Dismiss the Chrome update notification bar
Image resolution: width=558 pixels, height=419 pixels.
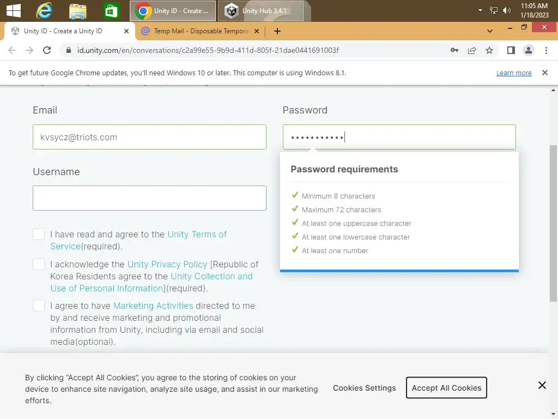[544, 73]
